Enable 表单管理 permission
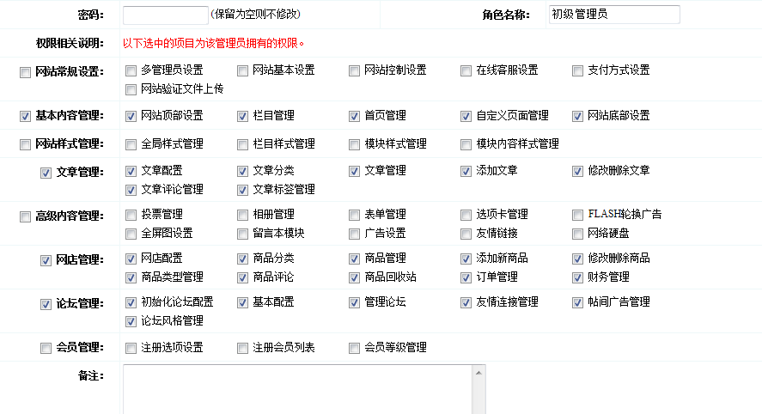 pos(354,215)
